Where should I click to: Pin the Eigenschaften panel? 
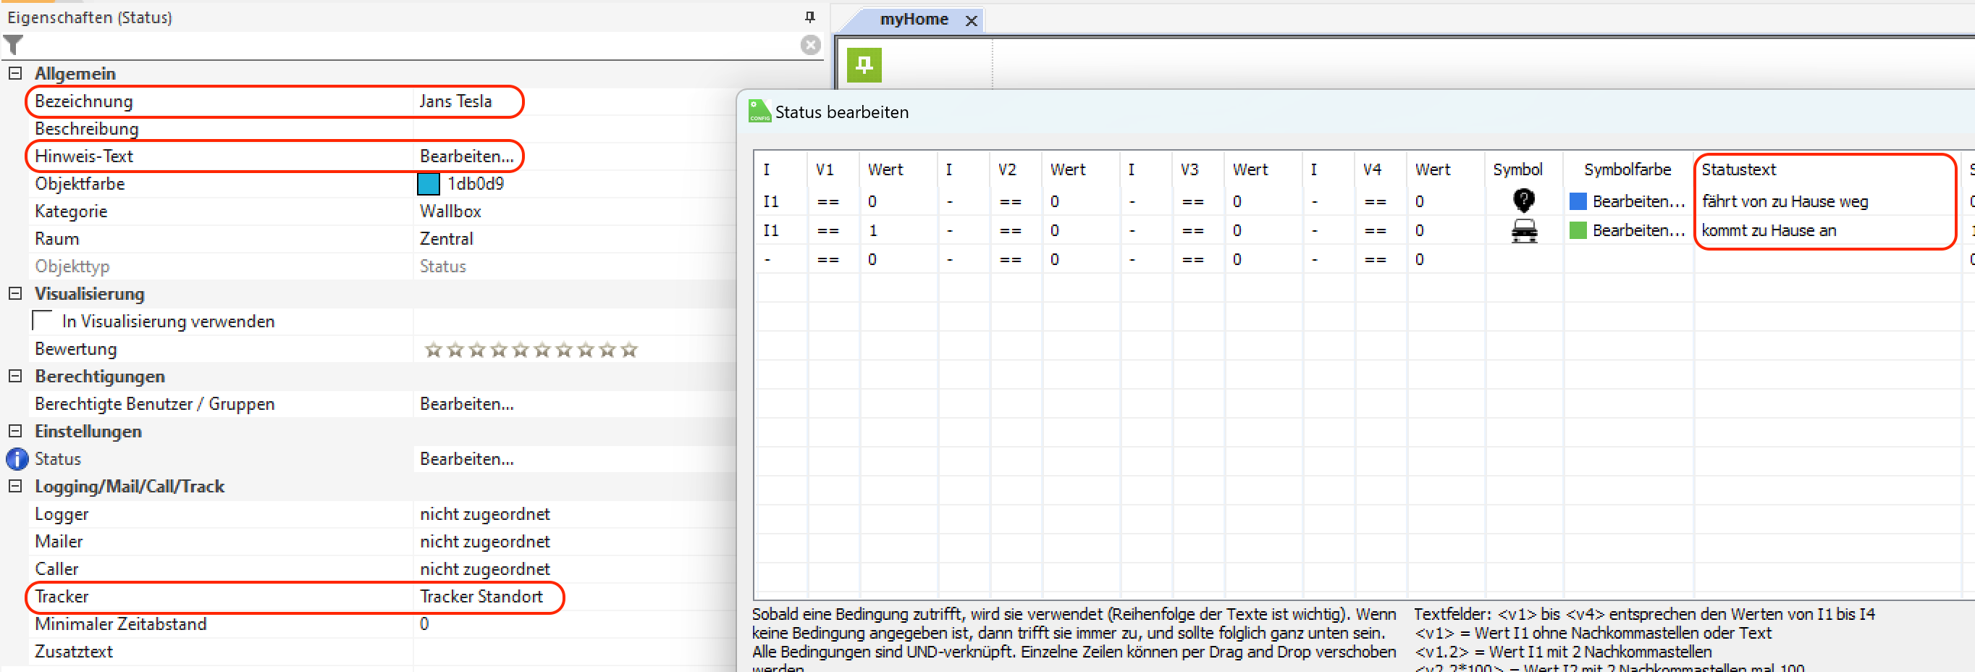coord(809,17)
